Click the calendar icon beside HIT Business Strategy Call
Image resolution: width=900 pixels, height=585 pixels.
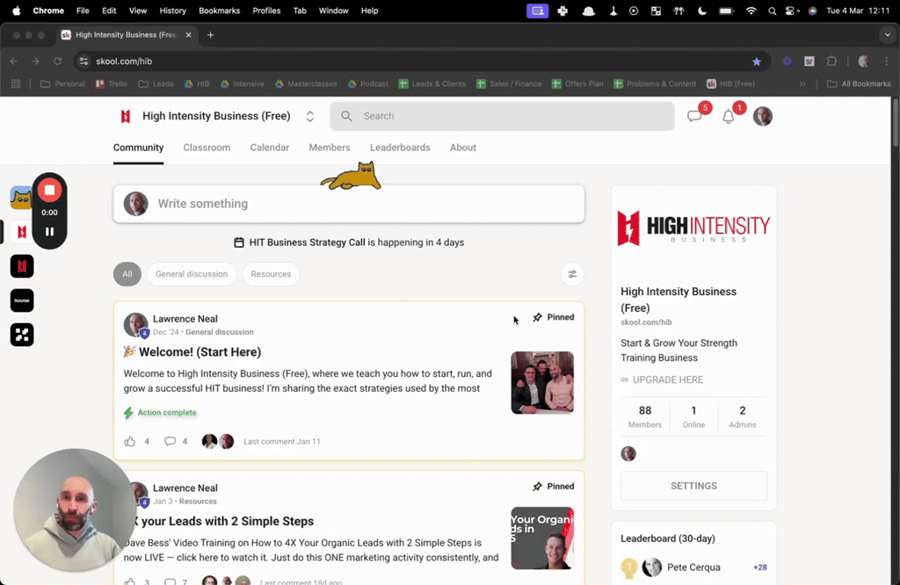239,242
